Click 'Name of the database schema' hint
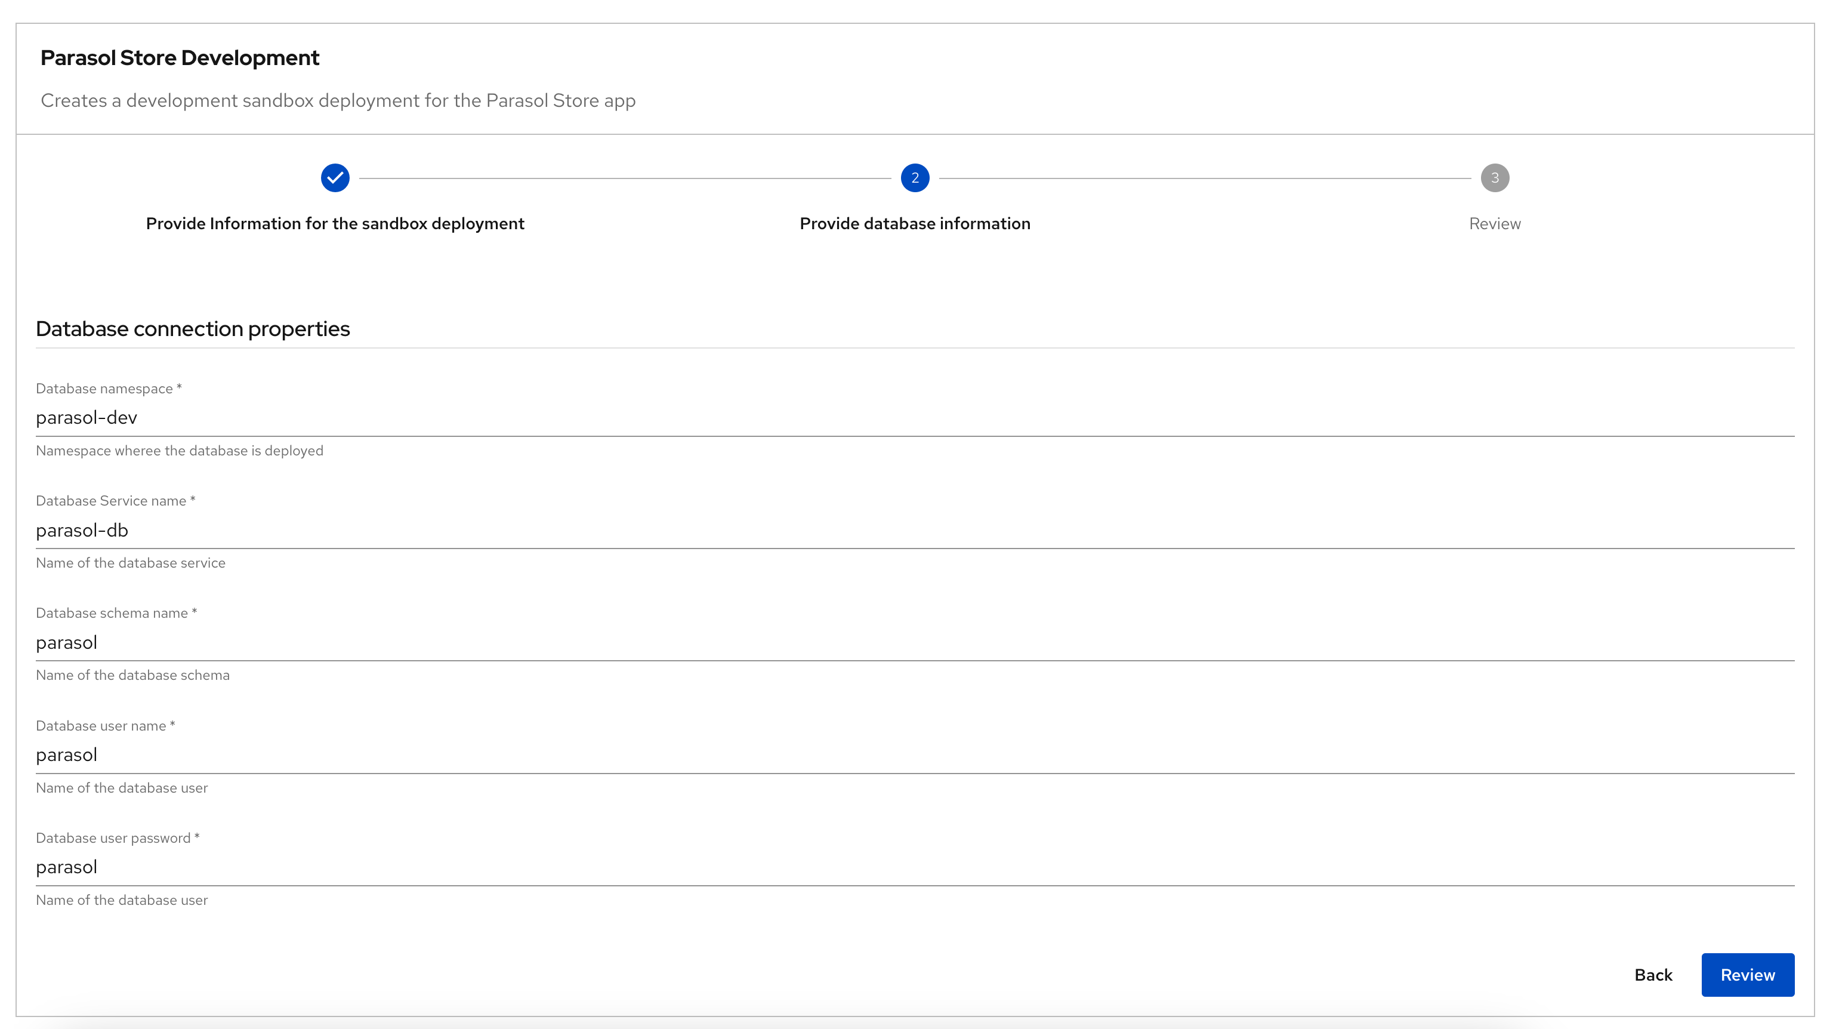 pos(133,675)
